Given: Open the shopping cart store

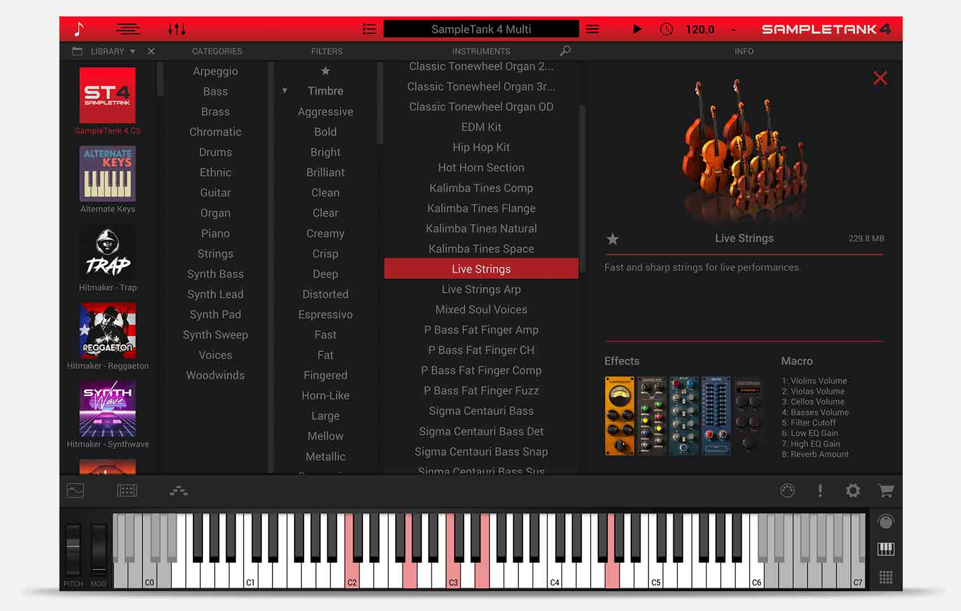Looking at the screenshot, I should click(x=886, y=490).
